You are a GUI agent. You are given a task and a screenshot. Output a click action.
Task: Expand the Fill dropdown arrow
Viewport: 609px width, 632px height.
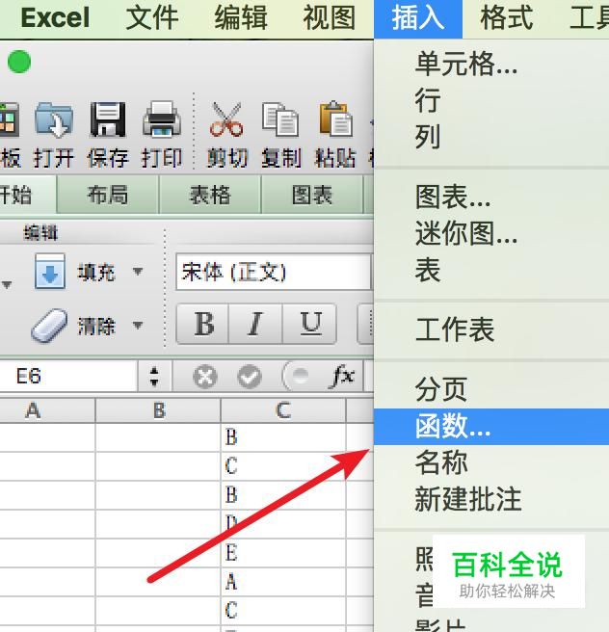138,272
